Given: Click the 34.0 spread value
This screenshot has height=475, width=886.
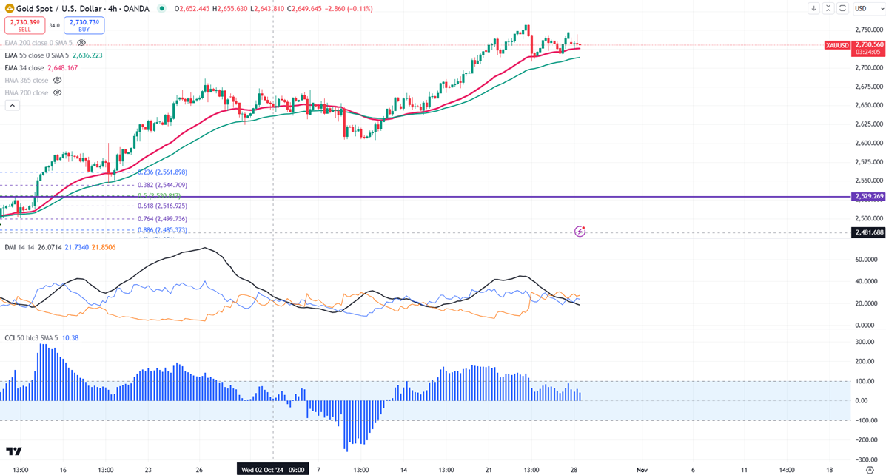Looking at the screenshot, I should click(54, 25).
